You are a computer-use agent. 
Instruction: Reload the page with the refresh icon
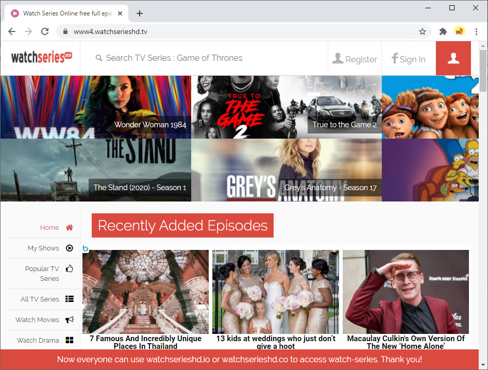coord(45,31)
